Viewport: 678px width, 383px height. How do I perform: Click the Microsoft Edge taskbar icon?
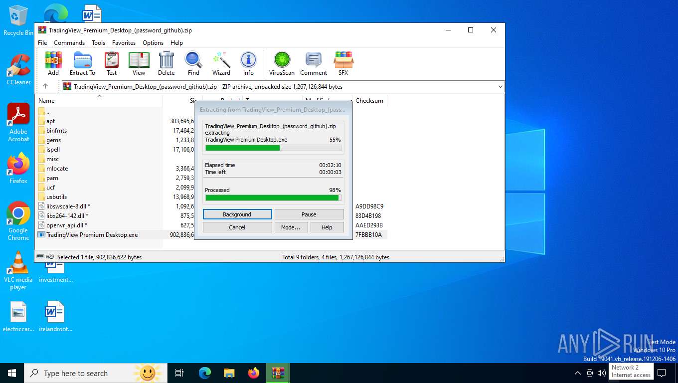(x=205, y=373)
